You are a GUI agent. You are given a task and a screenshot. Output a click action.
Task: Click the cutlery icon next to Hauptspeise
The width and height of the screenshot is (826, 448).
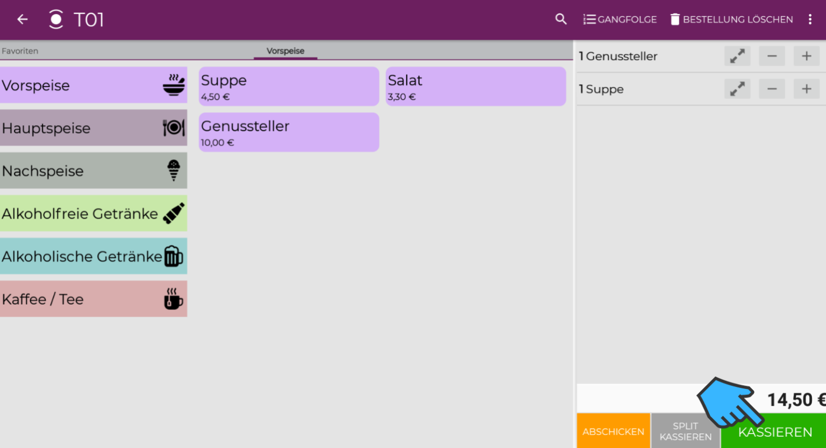[x=173, y=128]
